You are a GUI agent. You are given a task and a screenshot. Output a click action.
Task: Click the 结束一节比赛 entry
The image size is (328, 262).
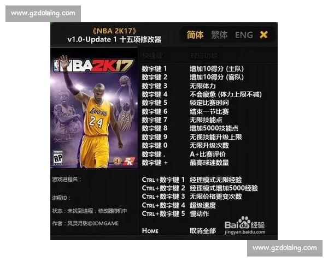point(209,111)
